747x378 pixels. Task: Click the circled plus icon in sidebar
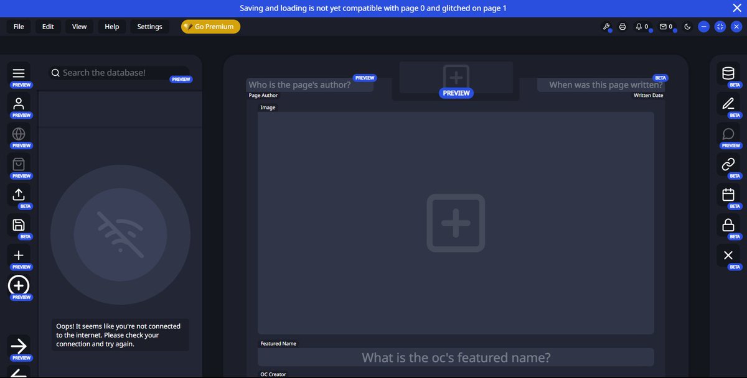[19, 285]
